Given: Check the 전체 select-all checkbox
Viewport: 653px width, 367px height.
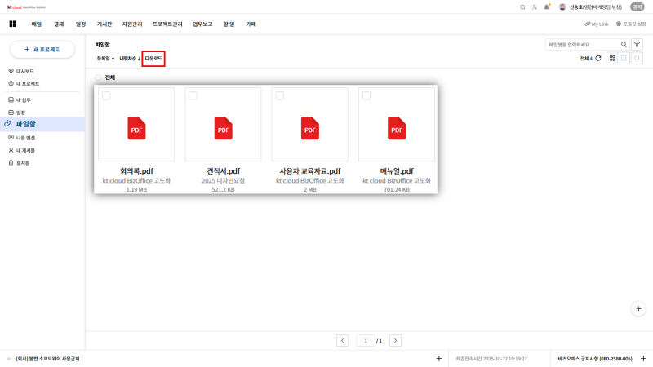Looking at the screenshot, I should pyautogui.click(x=99, y=77).
